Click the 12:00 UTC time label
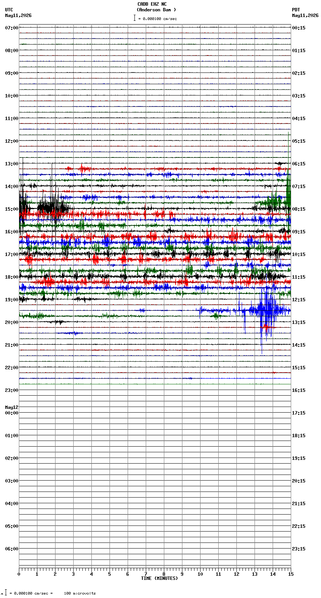 click(12, 141)
